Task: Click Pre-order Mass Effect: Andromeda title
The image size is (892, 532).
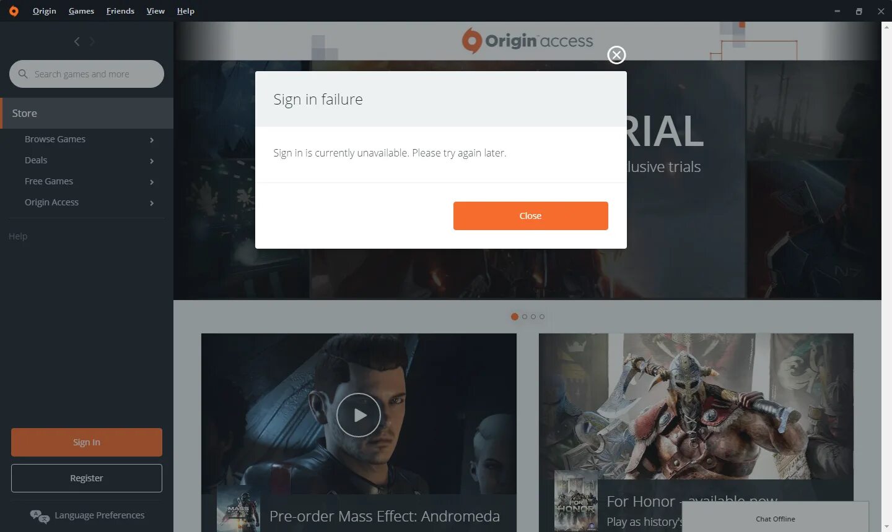Action: tap(385, 516)
